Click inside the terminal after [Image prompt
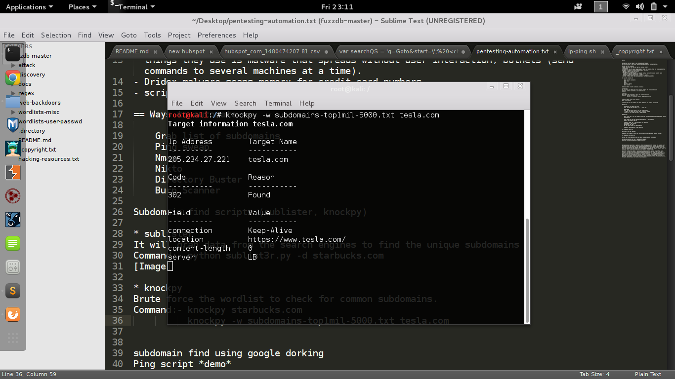675x379 pixels. click(x=170, y=266)
